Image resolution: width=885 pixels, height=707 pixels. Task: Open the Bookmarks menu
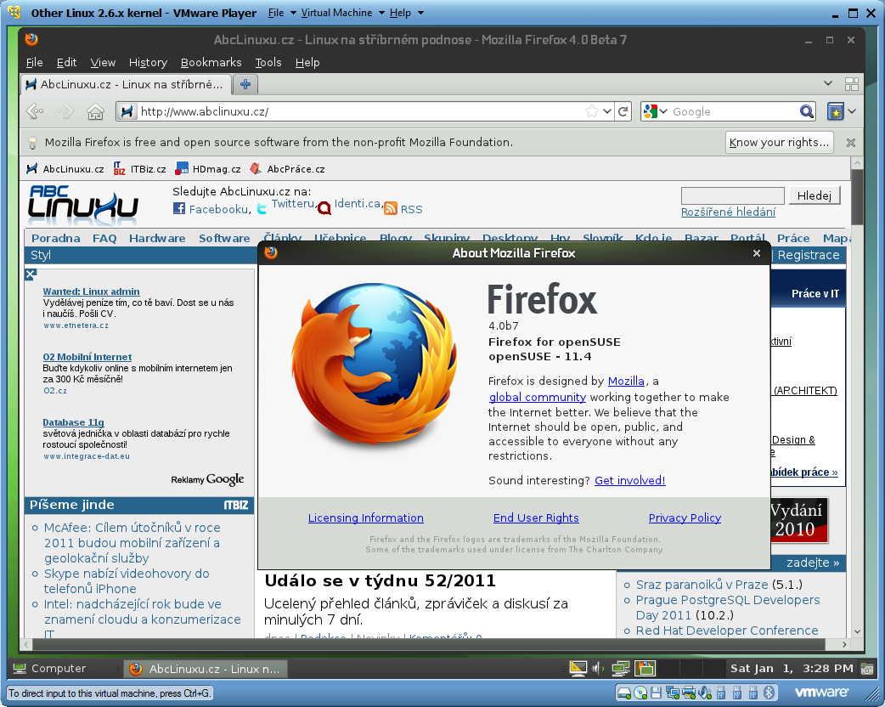coord(211,62)
